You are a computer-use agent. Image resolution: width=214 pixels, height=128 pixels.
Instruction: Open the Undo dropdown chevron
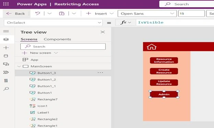49,13
